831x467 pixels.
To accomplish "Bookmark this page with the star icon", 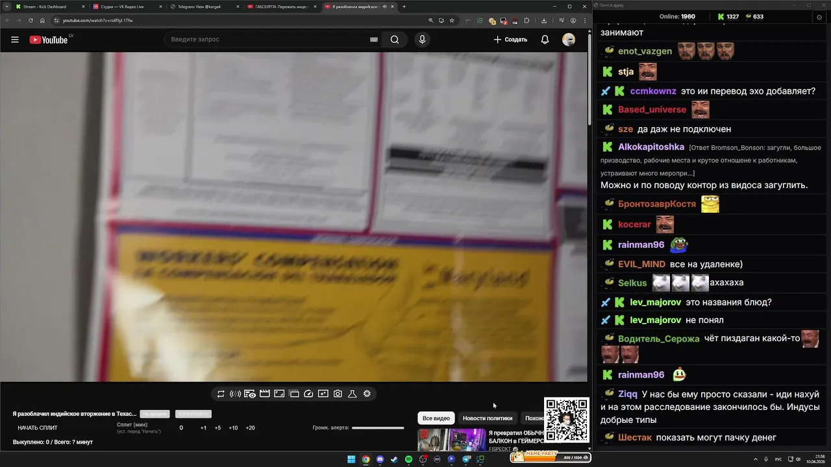I will 452,20.
